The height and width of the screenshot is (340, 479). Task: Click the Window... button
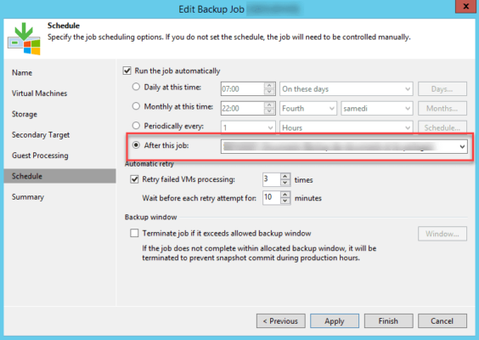442,234
